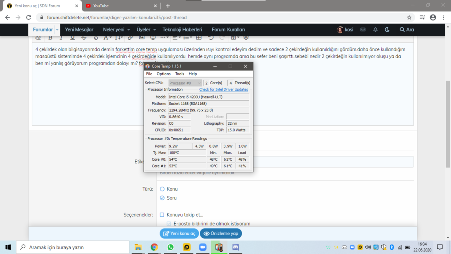The image size is (451, 254).
Task: Open Teknoloji Haberleri link
Action: (182, 30)
